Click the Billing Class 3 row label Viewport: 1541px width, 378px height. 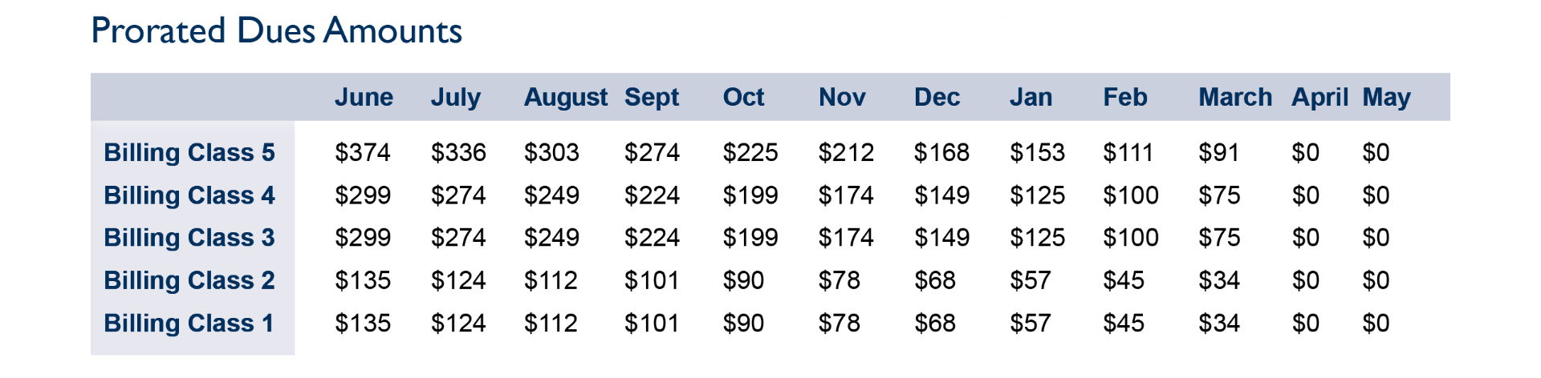189,237
